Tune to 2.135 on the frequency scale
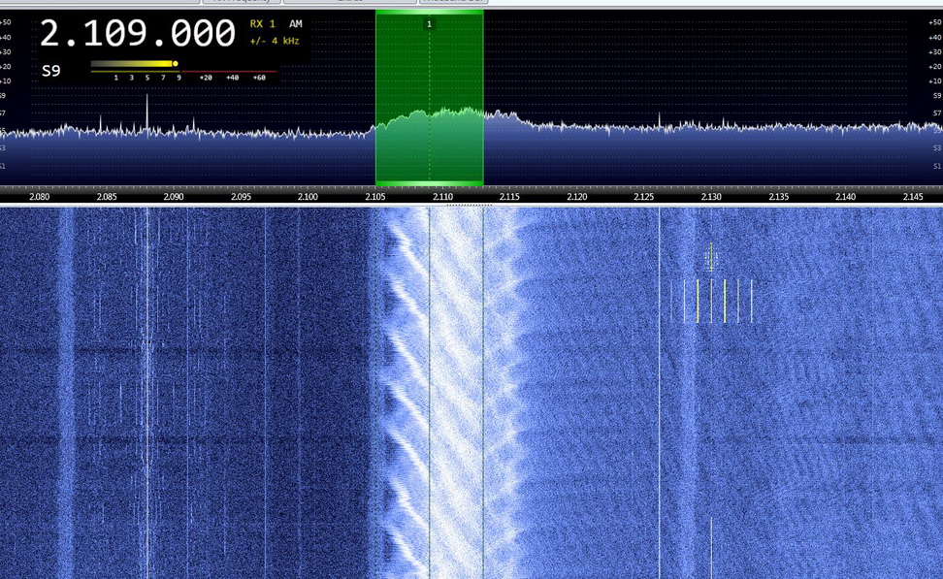 pyautogui.click(x=778, y=197)
